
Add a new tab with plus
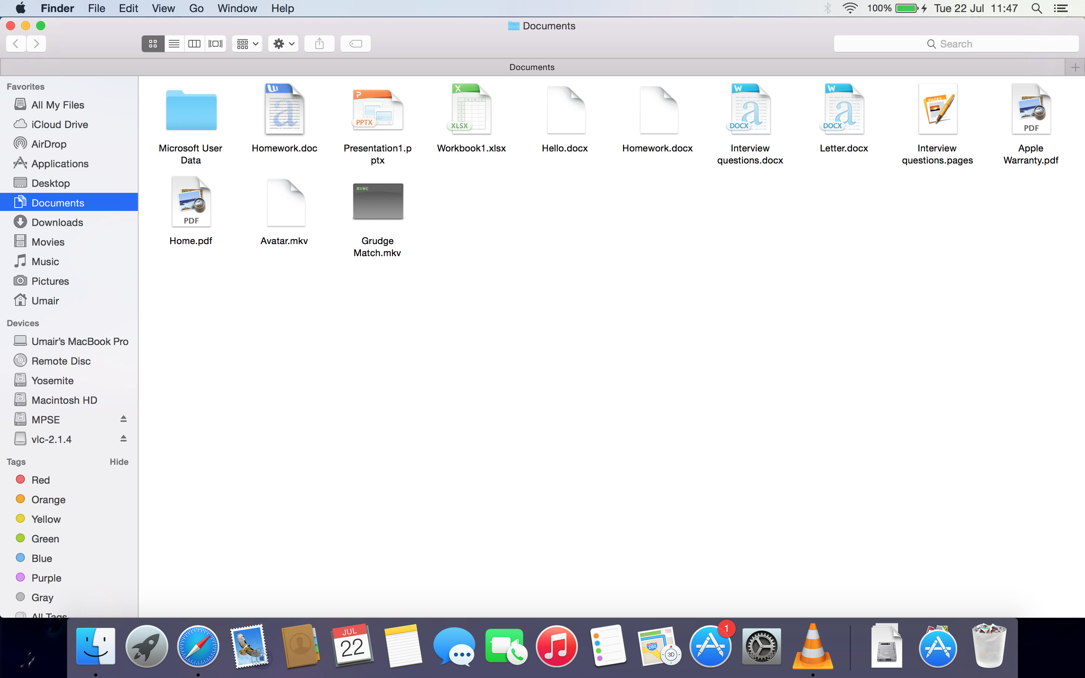(1075, 67)
